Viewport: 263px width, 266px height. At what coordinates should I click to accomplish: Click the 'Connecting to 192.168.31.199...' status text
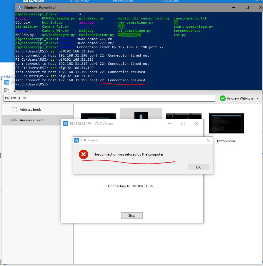132,186
